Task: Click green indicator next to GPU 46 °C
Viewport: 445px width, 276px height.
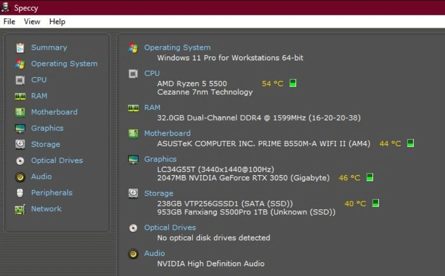Action: pyautogui.click(x=369, y=177)
